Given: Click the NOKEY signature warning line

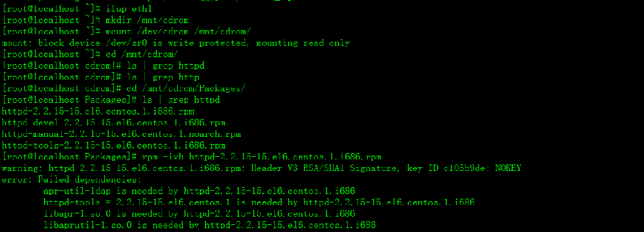Looking at the screenshot, I should [x=261, y=168].
